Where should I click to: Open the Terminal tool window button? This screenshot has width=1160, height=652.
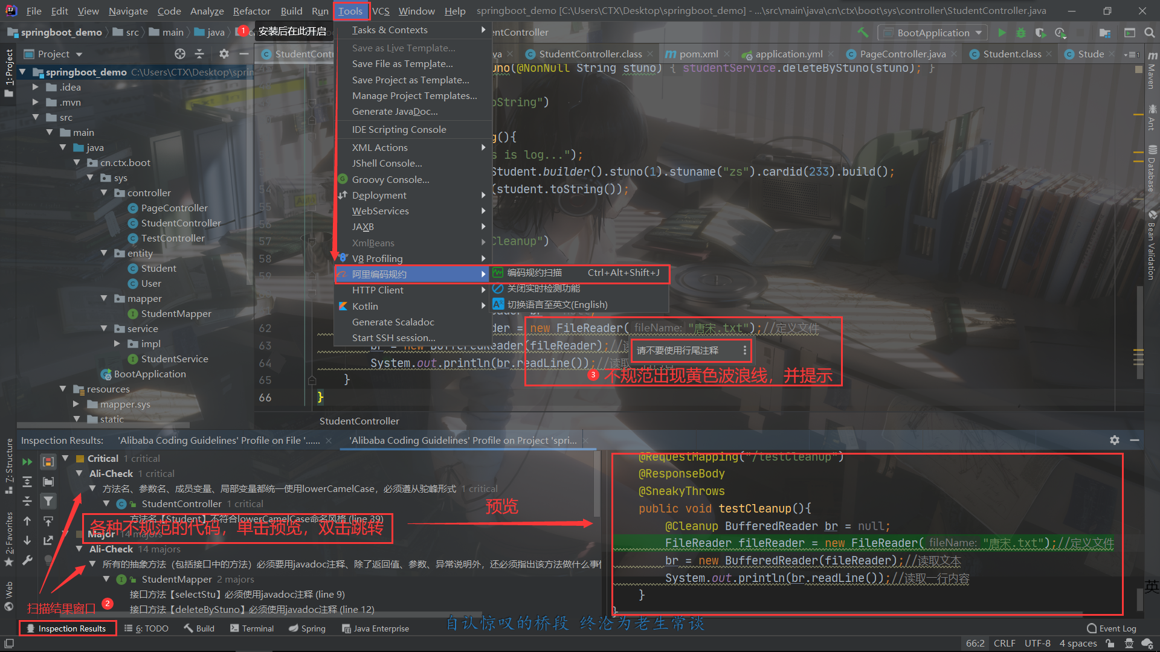point(252,628)
